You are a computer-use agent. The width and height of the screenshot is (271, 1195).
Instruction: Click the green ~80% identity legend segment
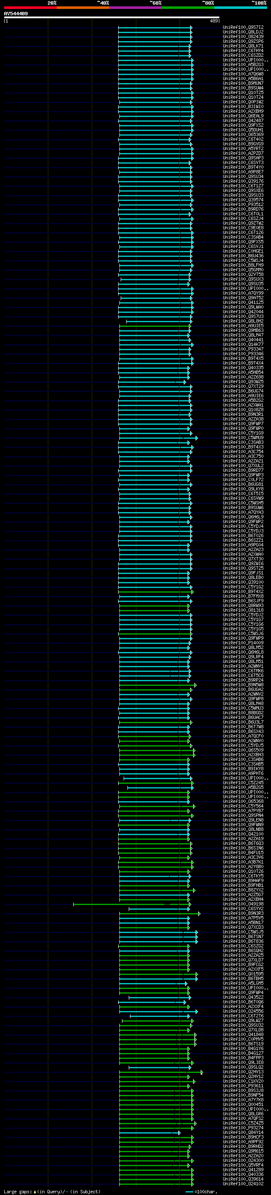[x=188, y=8]
